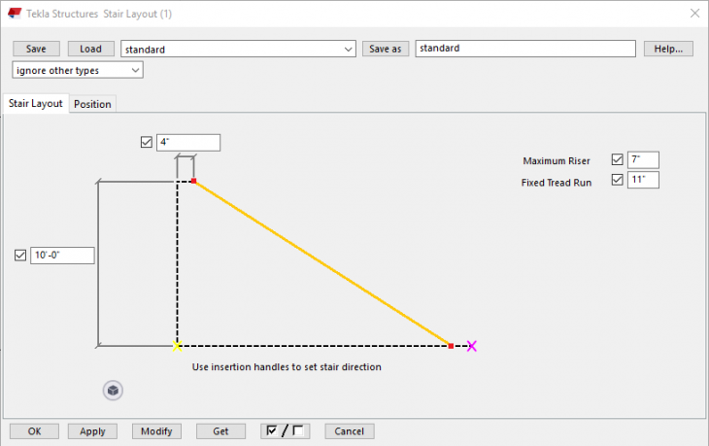The height and width of the screenshot is (446, 709).
Task: Click red handle at stair top
Action: tap(193, 182)
